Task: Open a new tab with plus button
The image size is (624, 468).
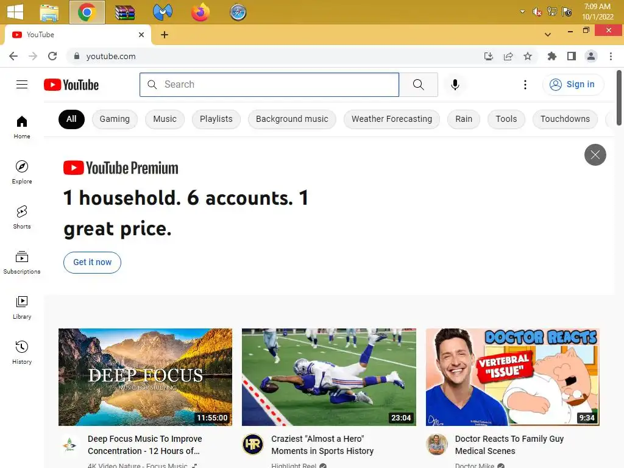Action: (165, 35)
